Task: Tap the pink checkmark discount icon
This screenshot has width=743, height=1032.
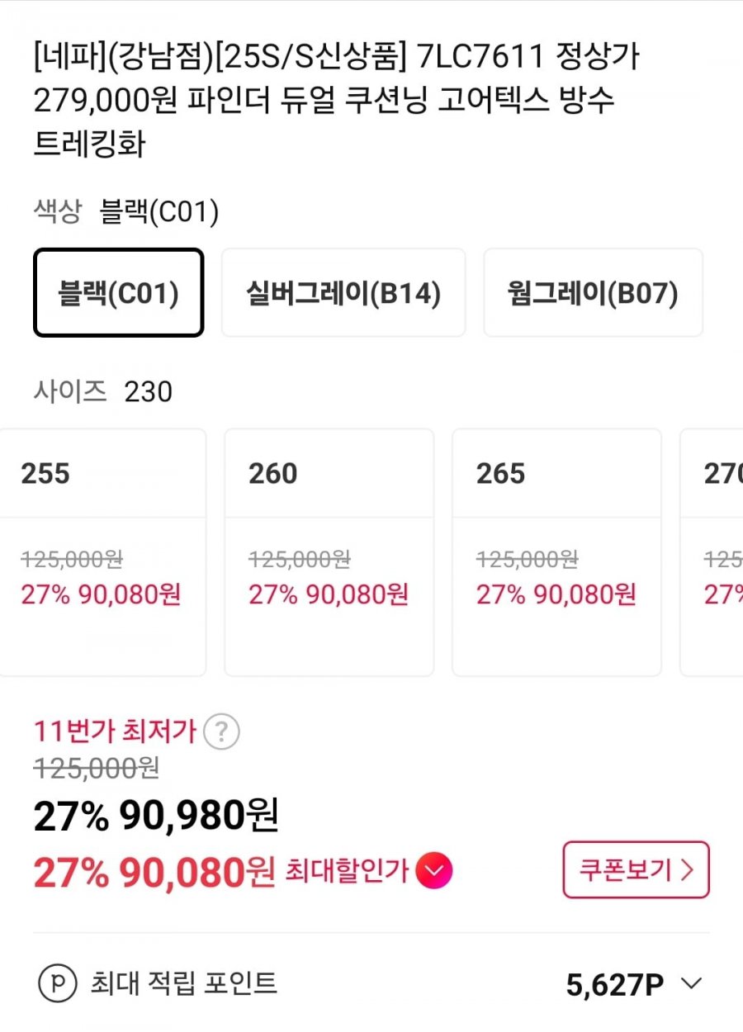Action: [x=433, y=871]
